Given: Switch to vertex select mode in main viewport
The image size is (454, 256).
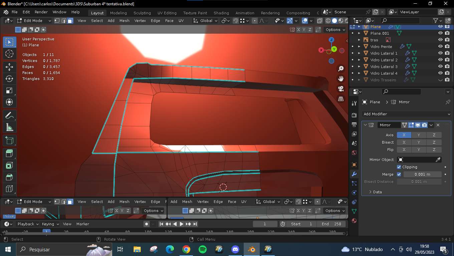Looking at the screenshot, I should tap(57, 21).
